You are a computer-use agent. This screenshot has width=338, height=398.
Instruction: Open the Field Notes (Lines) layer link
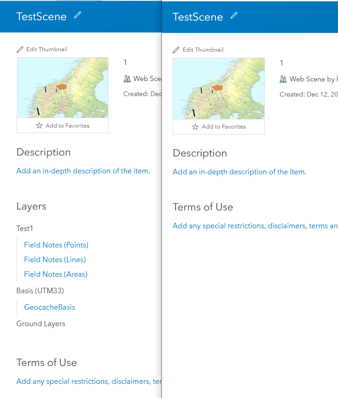tap(55, 259)
